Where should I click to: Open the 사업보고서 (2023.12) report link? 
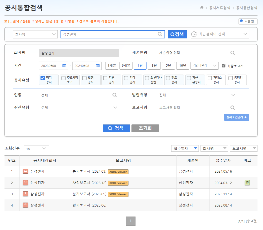coord(89,183)
